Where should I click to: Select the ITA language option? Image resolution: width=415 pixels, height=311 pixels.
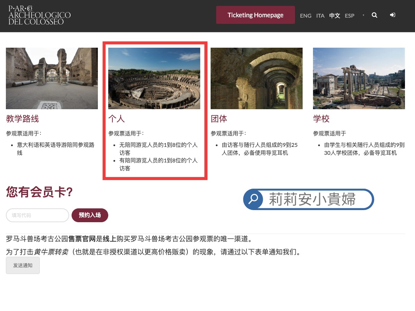coord(320,16)
